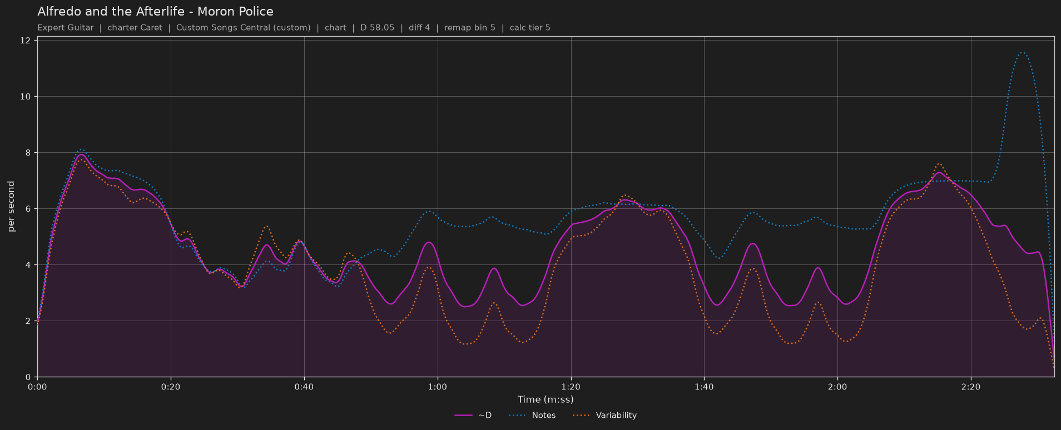This screenshot has width=1061, height=430.
Task: Click the 2:00 x-axis tick label
Action: [x=837, y=387]
